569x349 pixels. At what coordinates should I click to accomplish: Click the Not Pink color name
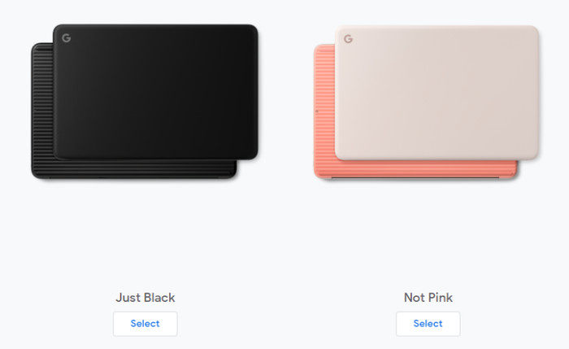coord(428,298)
